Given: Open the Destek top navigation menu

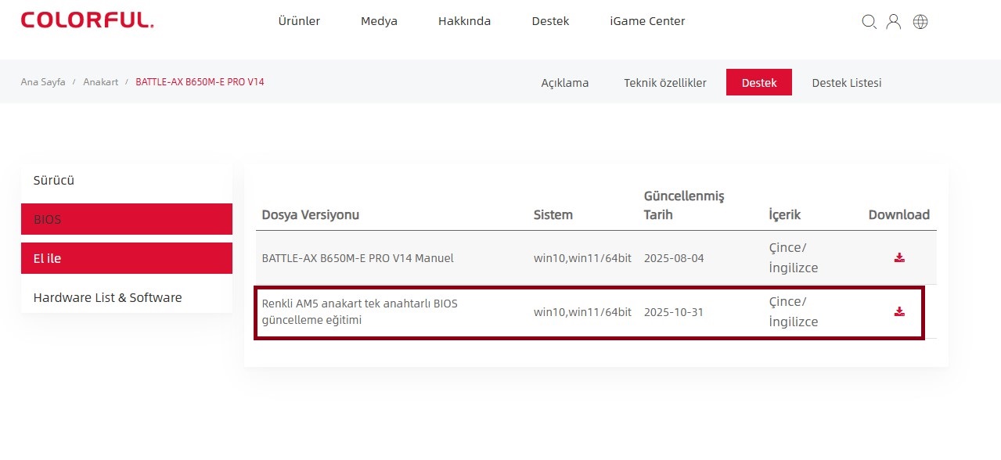Looking at the screenshot, I should click(550, 21).
